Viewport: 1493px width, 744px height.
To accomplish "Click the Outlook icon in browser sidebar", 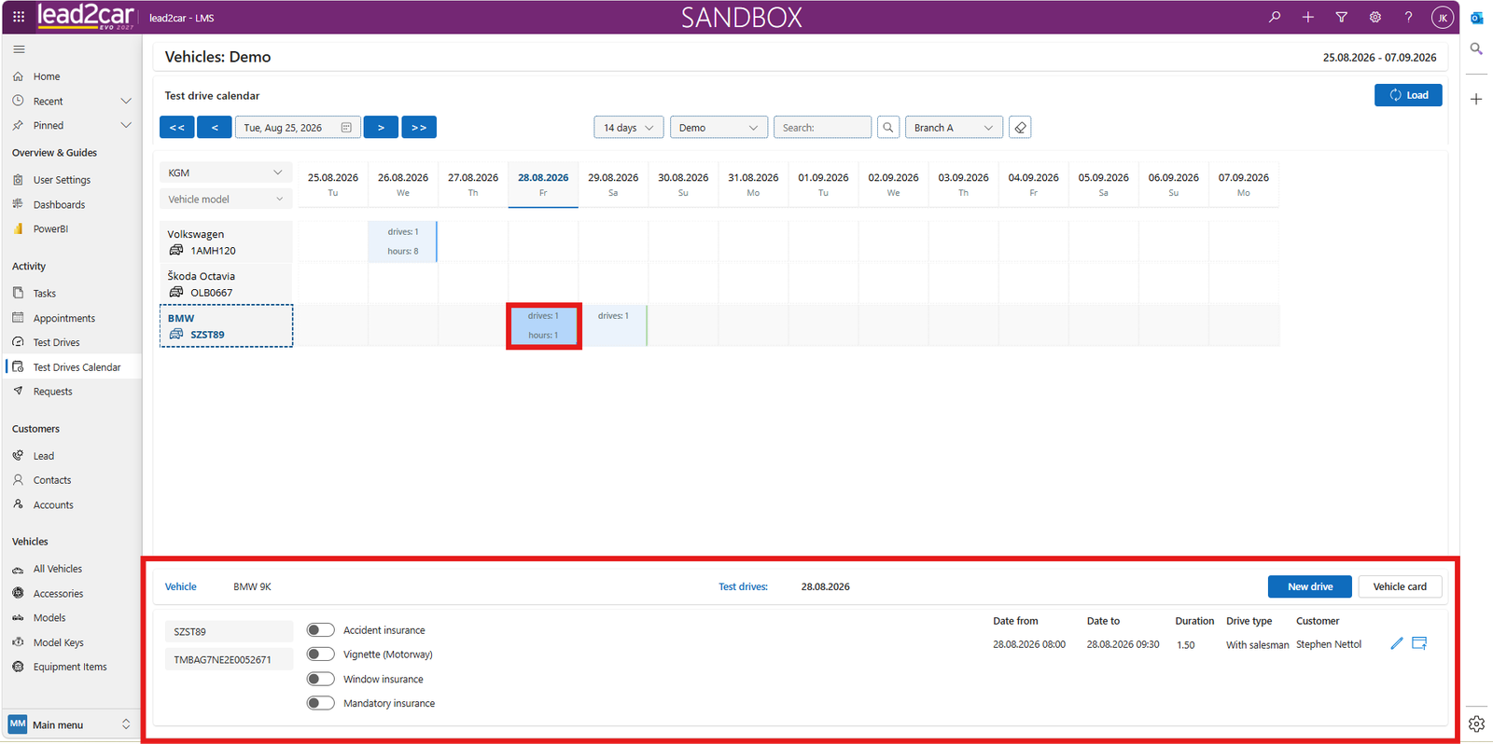I will [x=1476, y=18].
